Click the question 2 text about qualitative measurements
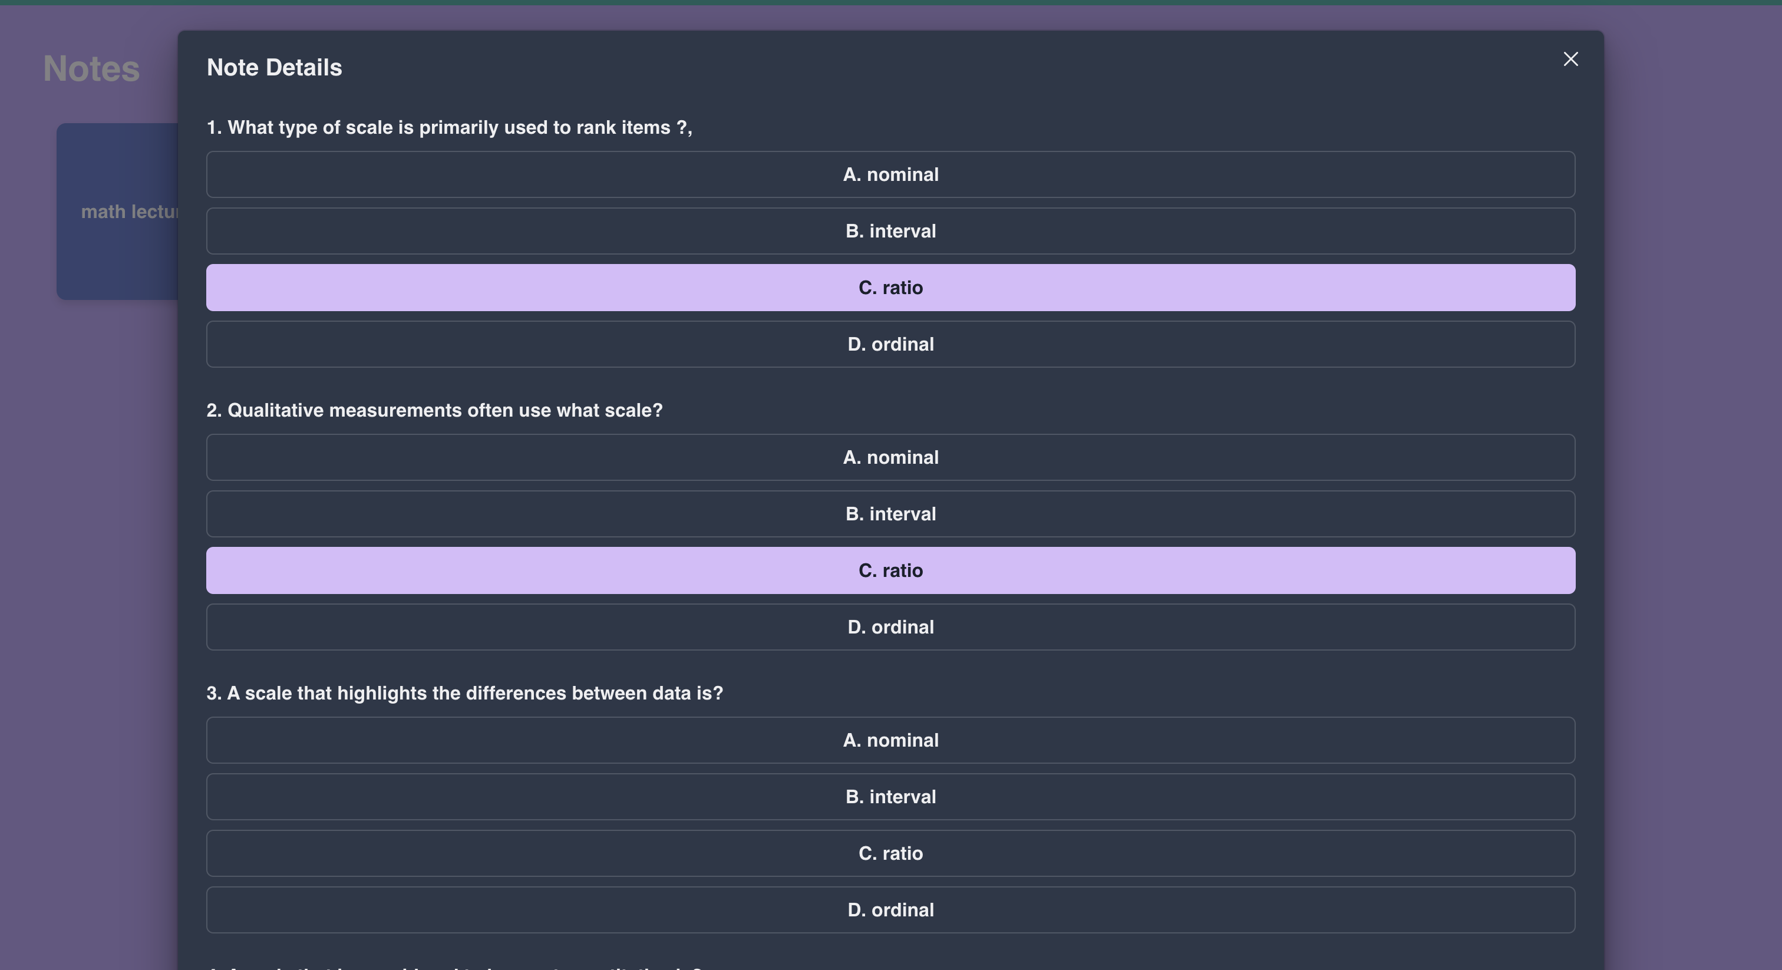The image size is (1782, 970). [434, 410]
